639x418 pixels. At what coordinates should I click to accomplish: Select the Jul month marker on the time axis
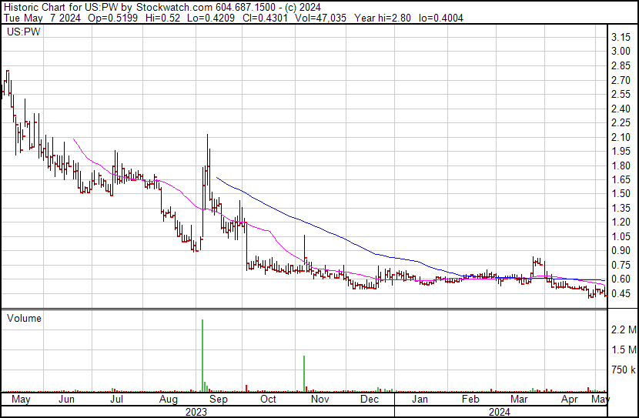click(x=117, y=400)
